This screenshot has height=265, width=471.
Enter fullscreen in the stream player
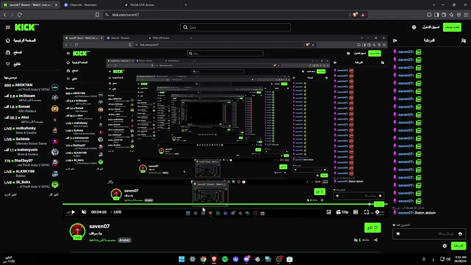pyautogui.click(x=366, y=212)
